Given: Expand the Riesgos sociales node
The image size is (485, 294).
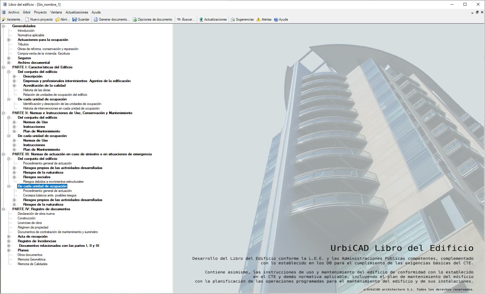Looking at the screenshot, I should (14, 177).
